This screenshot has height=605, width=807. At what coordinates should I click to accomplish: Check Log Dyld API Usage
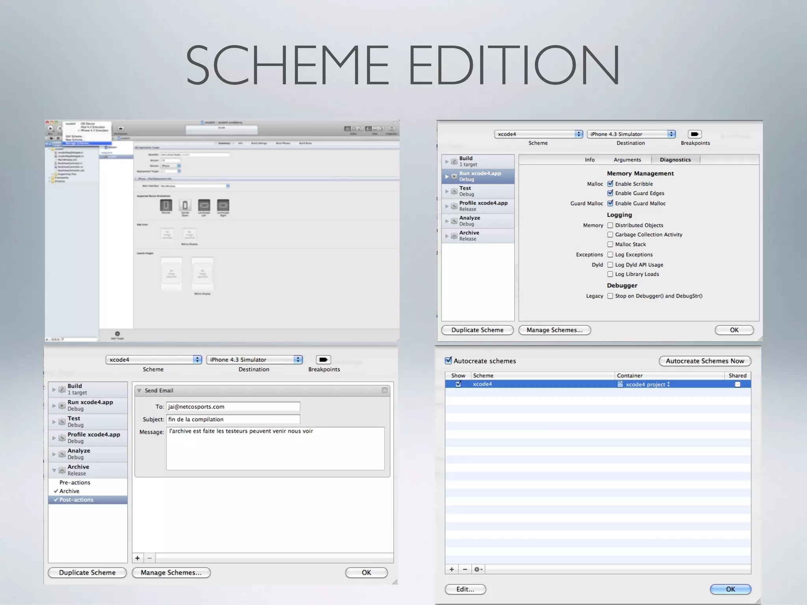tap(610, 265)
